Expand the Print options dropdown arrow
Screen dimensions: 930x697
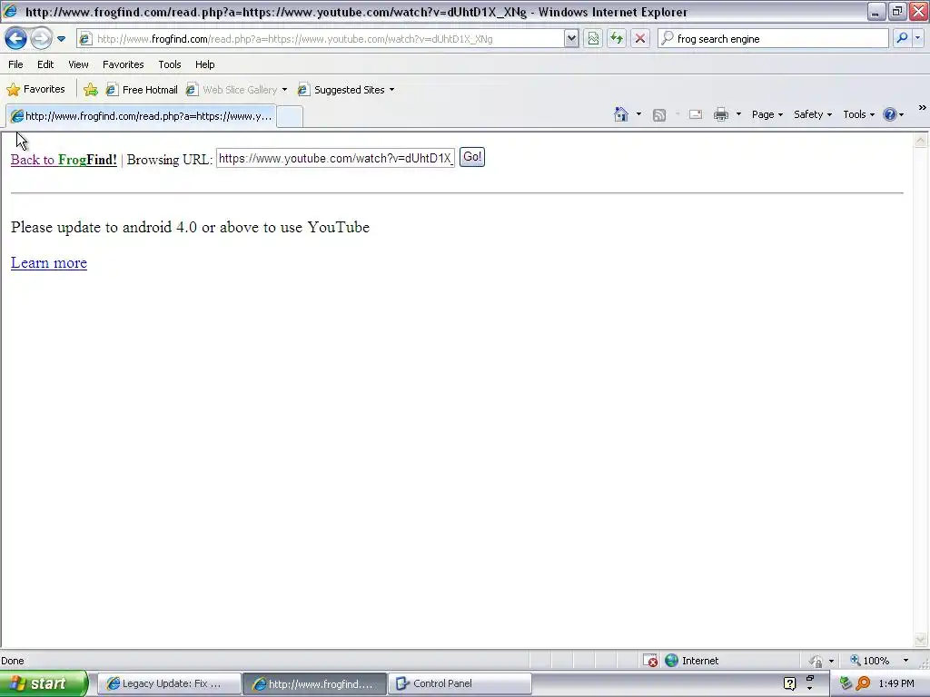738,114
